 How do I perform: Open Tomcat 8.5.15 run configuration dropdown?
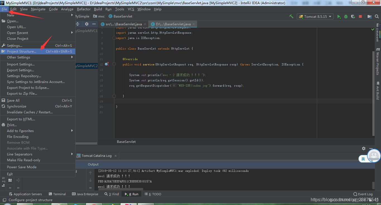(x=315, y=16)
